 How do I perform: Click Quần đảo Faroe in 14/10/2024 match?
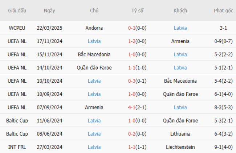(x=94, y=68)
